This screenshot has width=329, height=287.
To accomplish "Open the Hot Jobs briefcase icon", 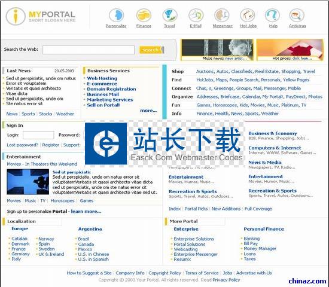I will (x=248, y=15).
